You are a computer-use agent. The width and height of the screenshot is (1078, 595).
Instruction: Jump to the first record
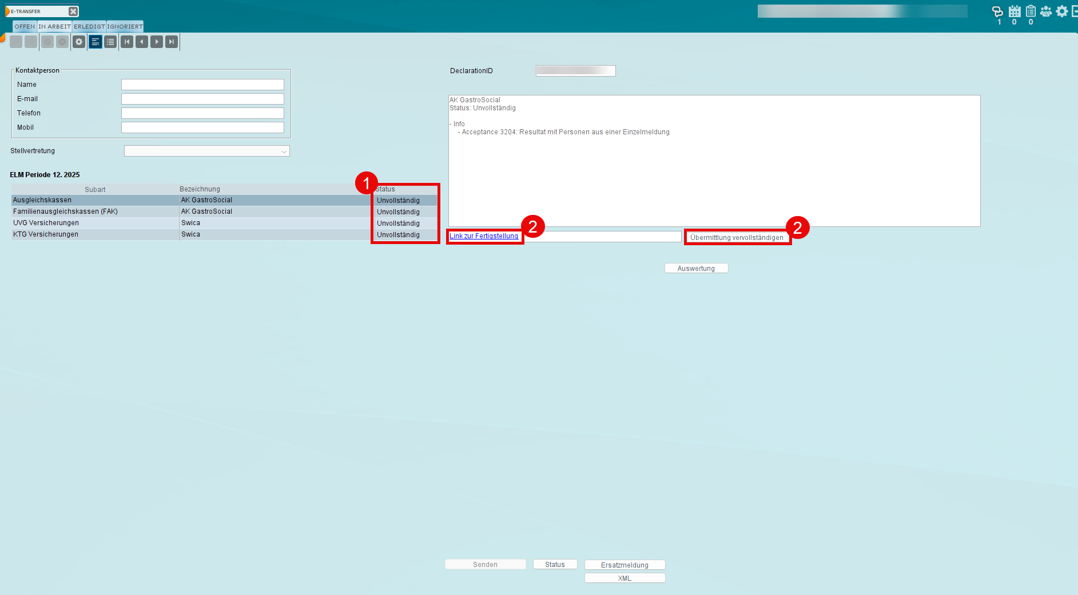click(x=127, y=42)
